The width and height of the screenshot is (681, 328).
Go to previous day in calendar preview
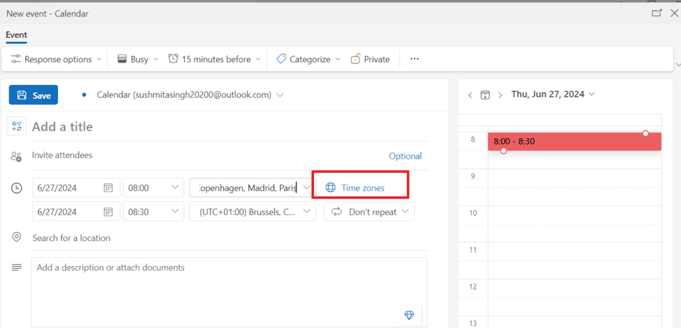click(x=470, y=95)
